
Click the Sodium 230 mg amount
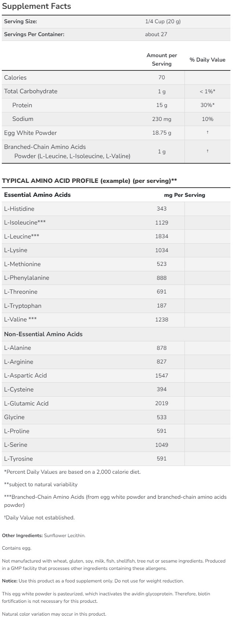(x=162, y=119)
